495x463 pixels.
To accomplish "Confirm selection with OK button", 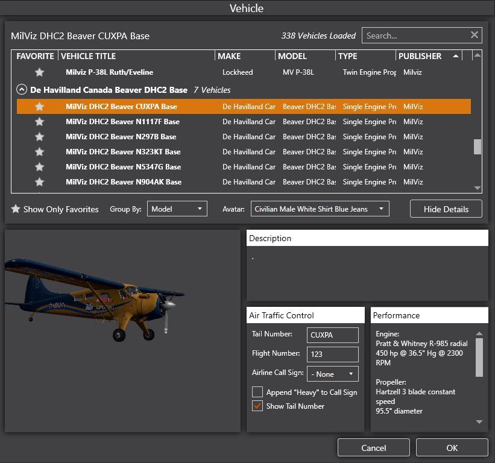I will [452, 447].
